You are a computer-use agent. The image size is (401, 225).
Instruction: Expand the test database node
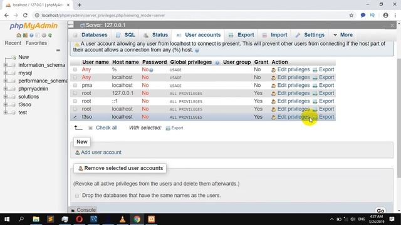pos(6,112)
